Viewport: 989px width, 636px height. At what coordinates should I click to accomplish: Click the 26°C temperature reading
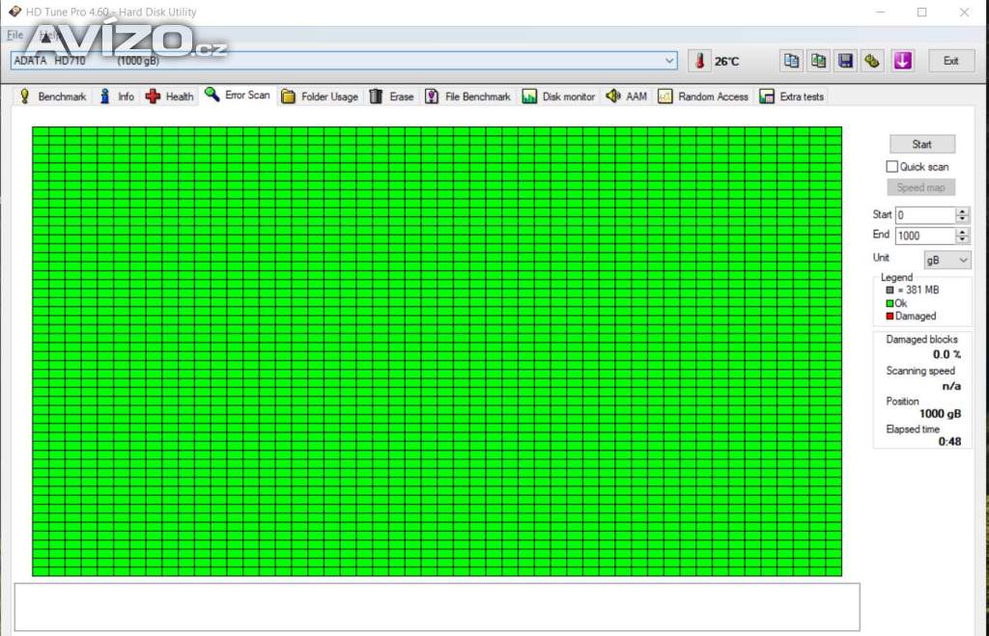[x=726, y=61]
